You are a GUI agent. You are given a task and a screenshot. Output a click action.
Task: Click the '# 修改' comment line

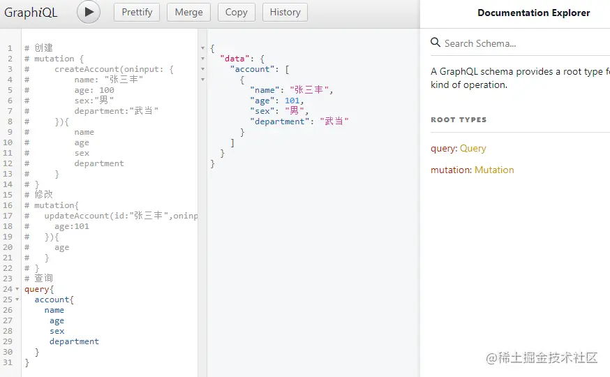pos(38,195)
